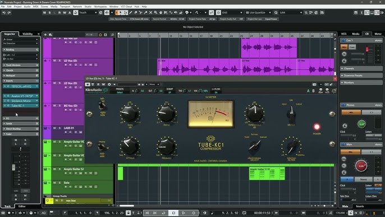Screen dimensions: 385x217
Task: Toggle the Tube-KC1 mono/mid-side switch
Action: (101, 147)
